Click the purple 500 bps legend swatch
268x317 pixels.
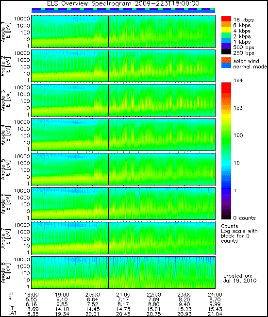[226, 46]
